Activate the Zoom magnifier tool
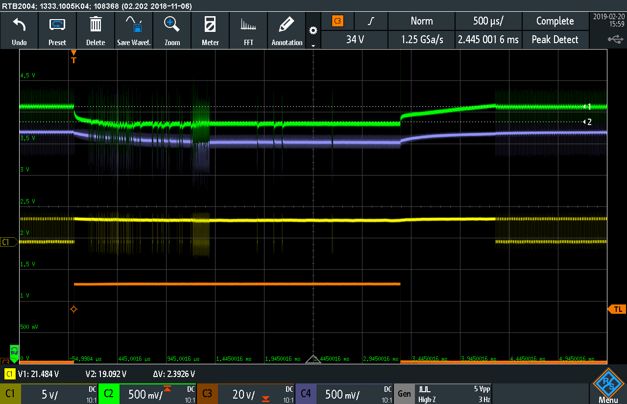 click(172, 24)
